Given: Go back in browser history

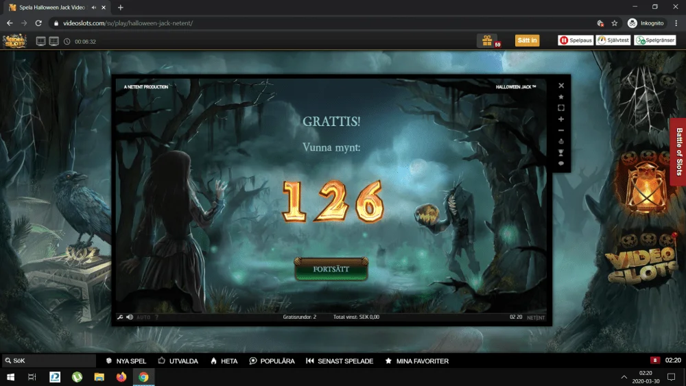Looking at the screenshot, I should pyautogui.click(x=10, y=23).
